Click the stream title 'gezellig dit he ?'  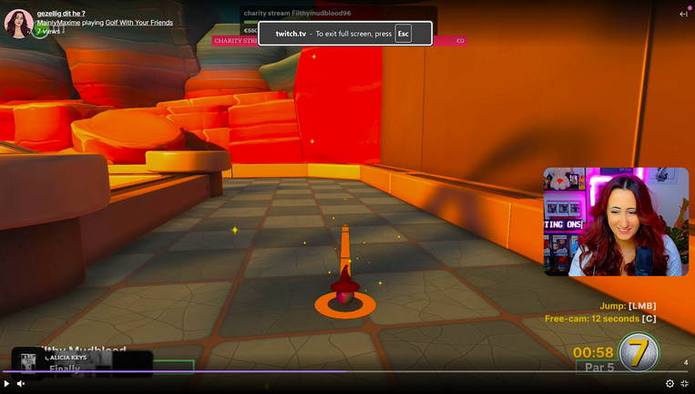tap(61, 14)
